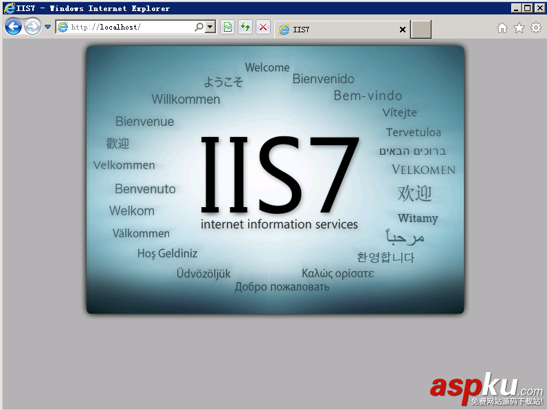Close the IIS7 tab
Image resolution: width=547 pixels, height=410 pixels.
pos(403,30)
